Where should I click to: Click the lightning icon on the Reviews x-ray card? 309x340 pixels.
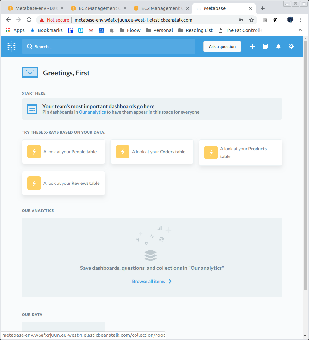coord(34,183)
